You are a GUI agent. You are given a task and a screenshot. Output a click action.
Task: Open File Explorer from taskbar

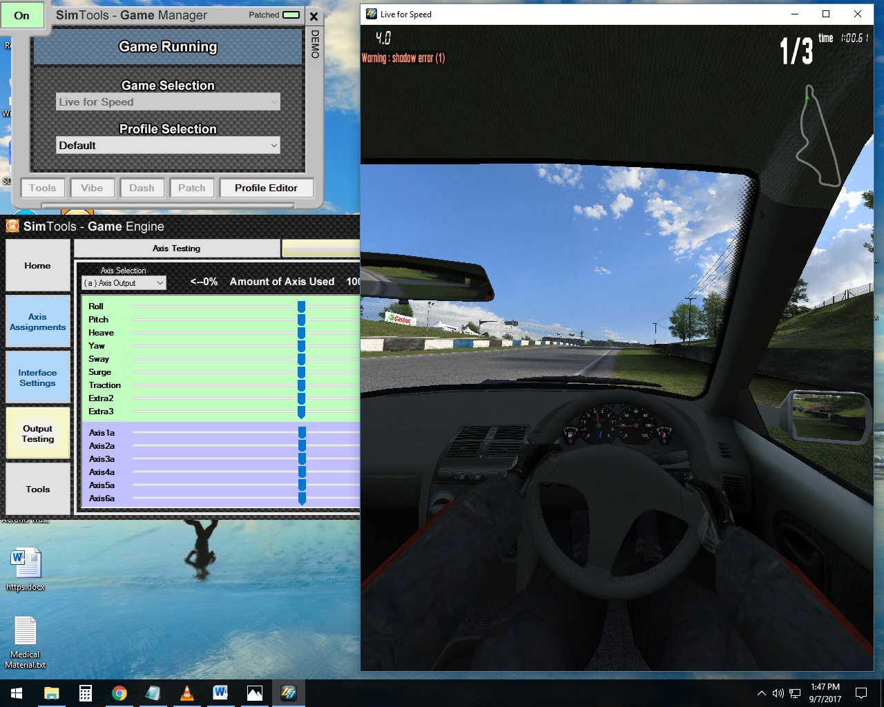tap(52, 693)
